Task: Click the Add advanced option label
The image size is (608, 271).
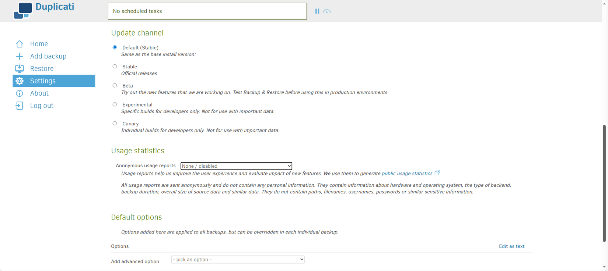Action: coord(135,261)
